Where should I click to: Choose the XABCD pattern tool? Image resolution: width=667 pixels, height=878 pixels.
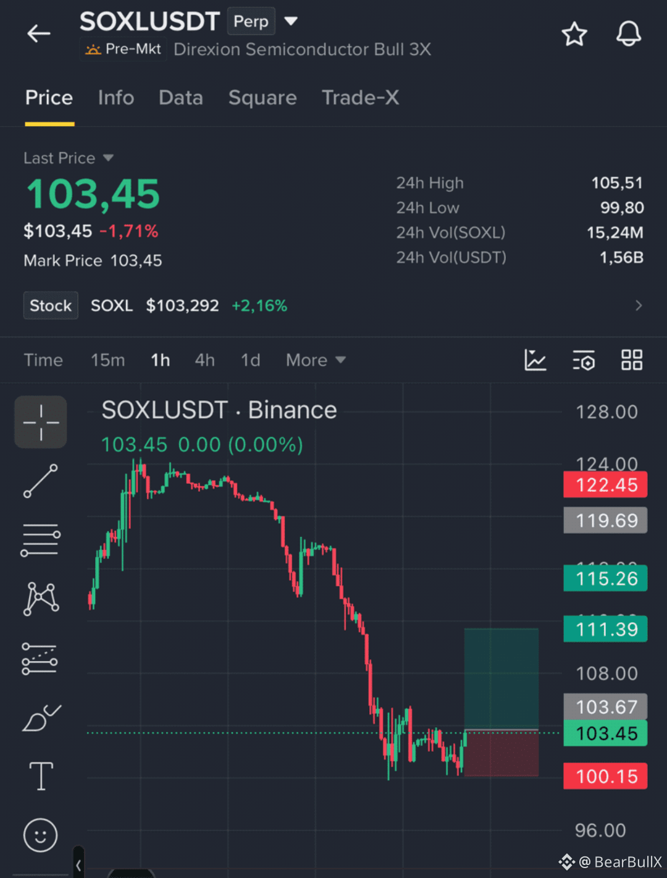(41, 599)
